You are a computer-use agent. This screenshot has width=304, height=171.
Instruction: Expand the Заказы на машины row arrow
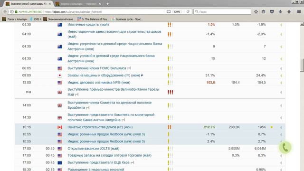pyautogui.click(x=281, y=76)
